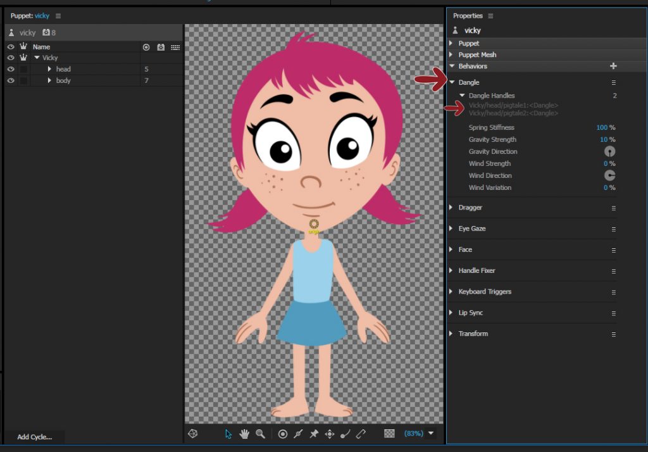Add a behavior with the plus button
648x452 pixels.
613,65
